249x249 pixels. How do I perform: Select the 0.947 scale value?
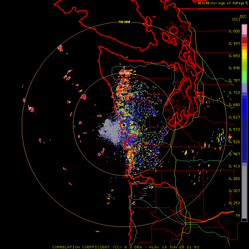point(234,43)
